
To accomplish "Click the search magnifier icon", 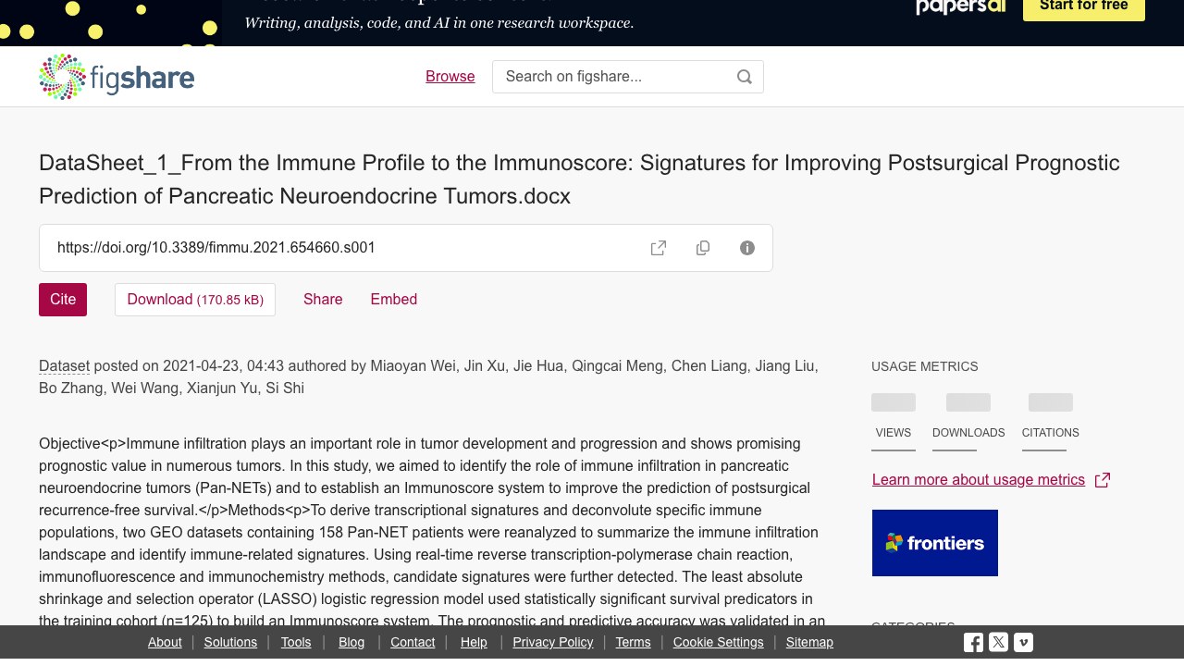I will [x=745, y=77].
